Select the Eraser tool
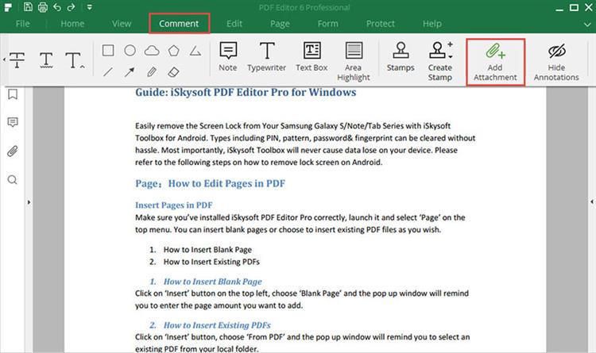This screenshot has width=596, height=353. click(x=173, y=71)
